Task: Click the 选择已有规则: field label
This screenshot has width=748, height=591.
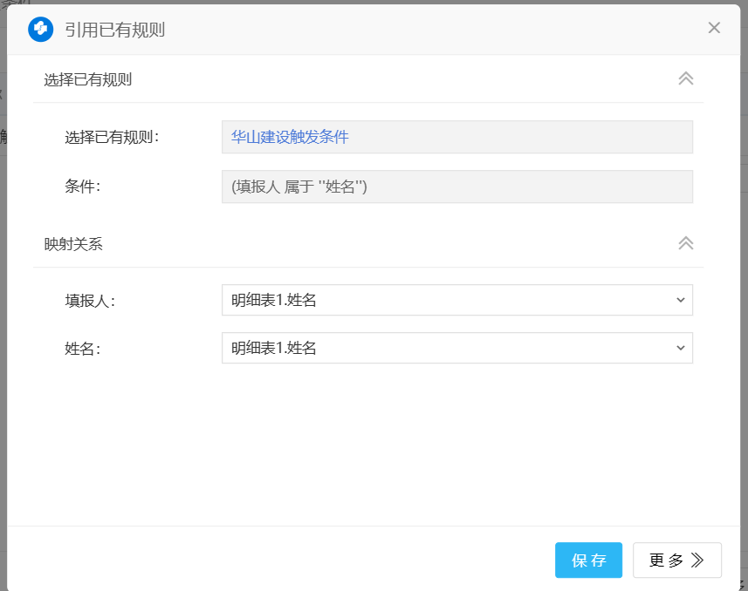Action: click(112, 137)
